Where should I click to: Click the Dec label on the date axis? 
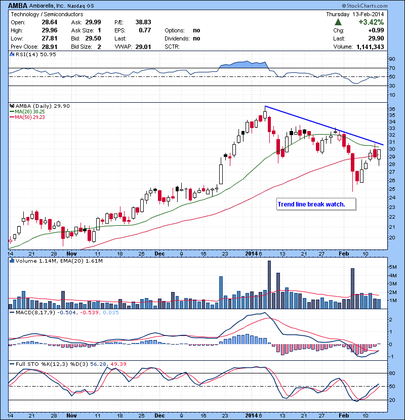click(x=159, y=253)
